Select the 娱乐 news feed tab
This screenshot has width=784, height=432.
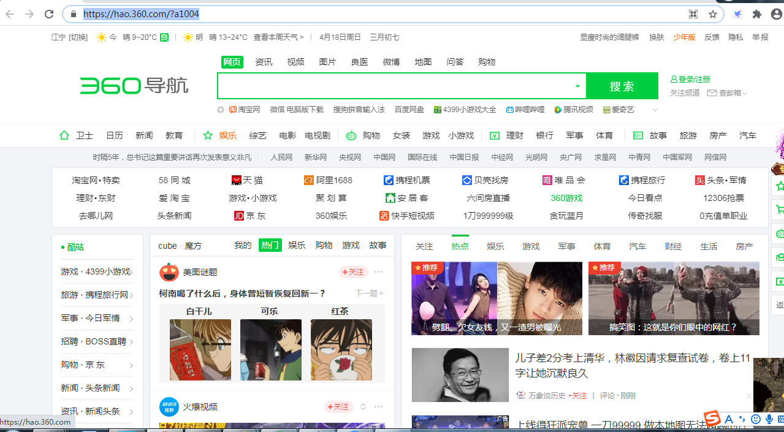495,246
